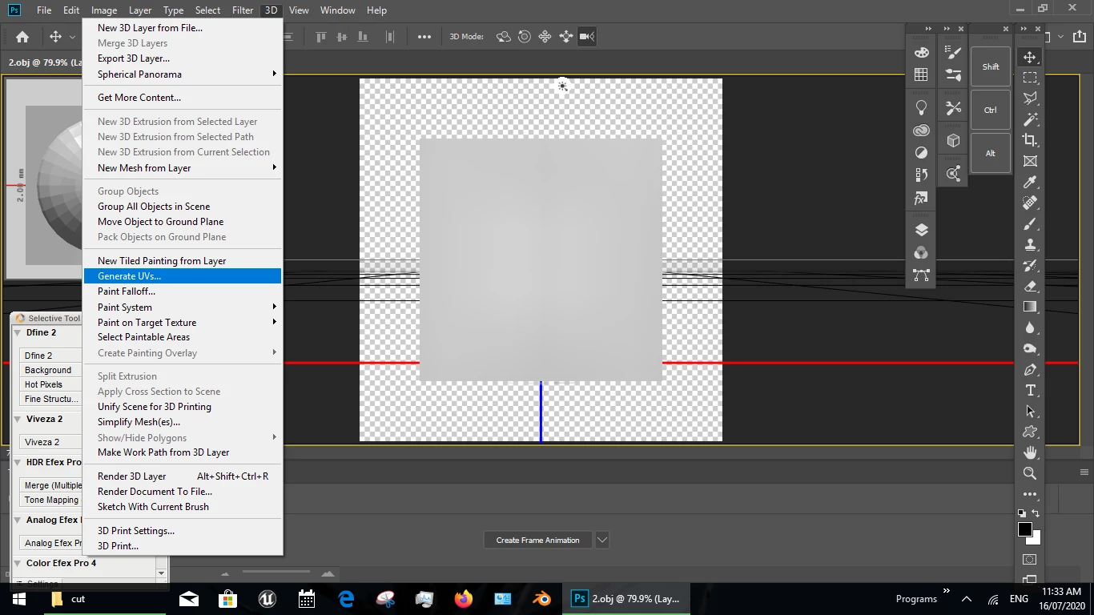Open dropdown next to Create Frame Animation
Screen dimensions: 1094x615
(602, 540)
